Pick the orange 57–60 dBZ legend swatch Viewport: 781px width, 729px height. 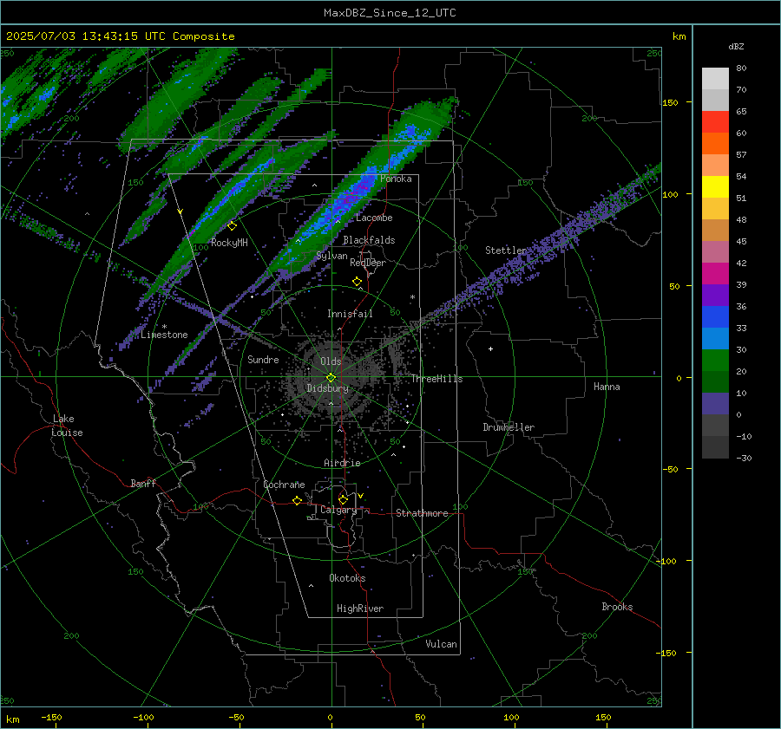coord(715,144)
